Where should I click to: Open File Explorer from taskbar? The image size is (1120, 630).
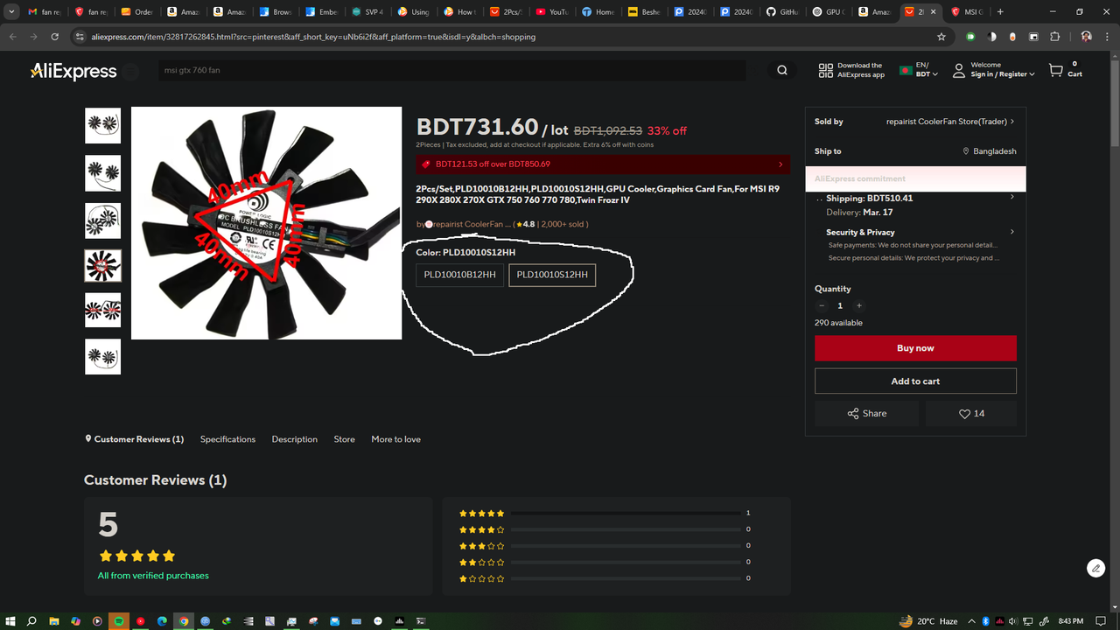(53, 621)
